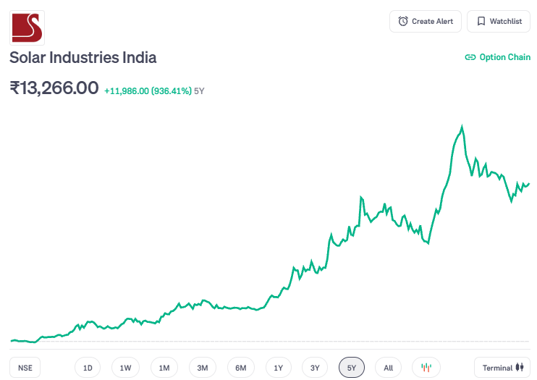The image size is (537, 380).
Task: Click the alarm clock icon in Create Alert
Action: click(x=403, y=21)
